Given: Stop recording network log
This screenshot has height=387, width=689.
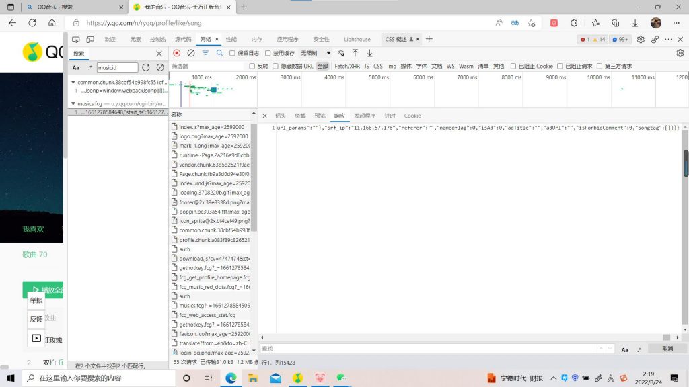Looking at the screenshot, I should coord(177,53).
